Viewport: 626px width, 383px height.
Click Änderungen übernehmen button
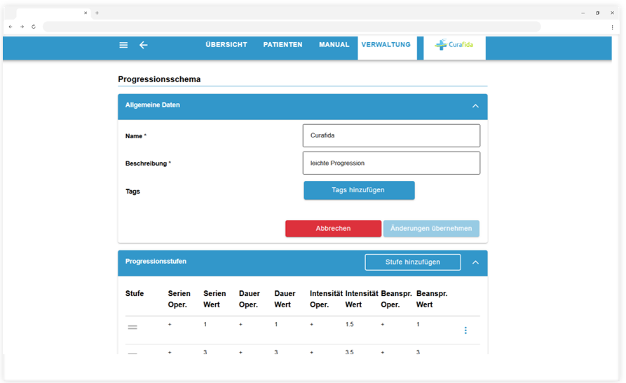[431, 229]
